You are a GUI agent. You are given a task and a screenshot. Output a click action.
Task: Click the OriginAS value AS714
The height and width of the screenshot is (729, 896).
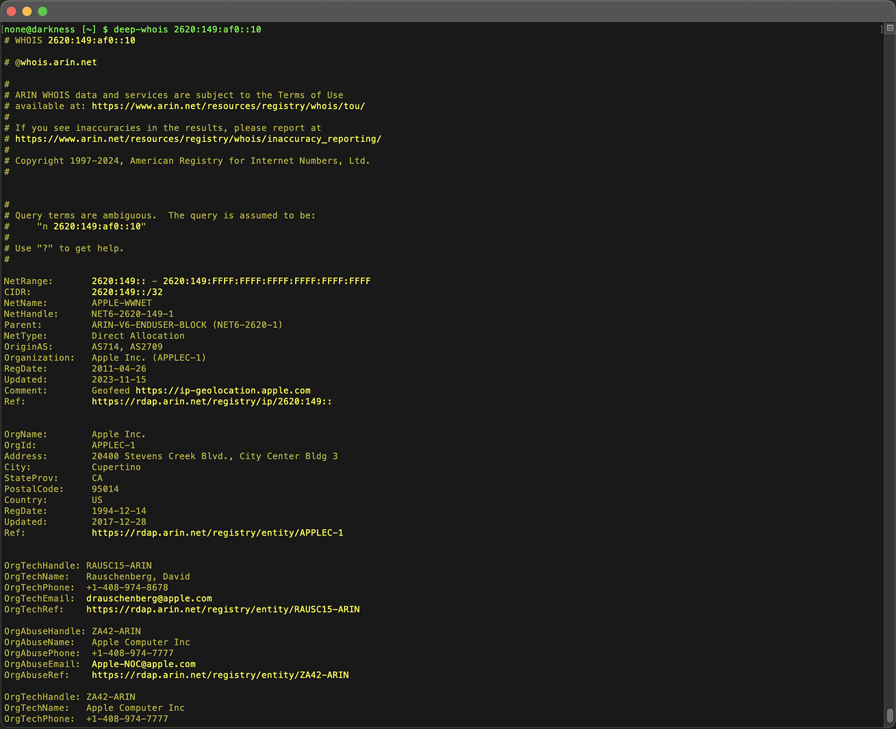(x=105, y=346)
